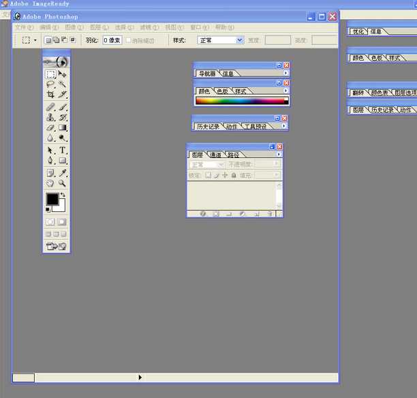This screenshot has width=417, height=398.
Task: Select the Gradient tool
Action: 62,127
